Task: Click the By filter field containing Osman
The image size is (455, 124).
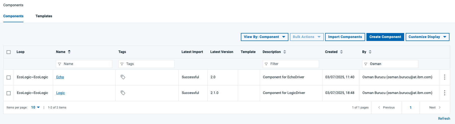Action: (x=390, y=64)
